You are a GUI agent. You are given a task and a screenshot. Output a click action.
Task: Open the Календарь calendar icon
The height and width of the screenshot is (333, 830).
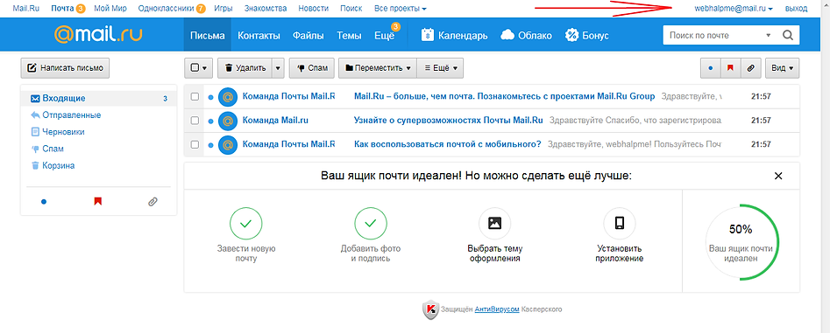pyautogui.click(x=428, y=35)
